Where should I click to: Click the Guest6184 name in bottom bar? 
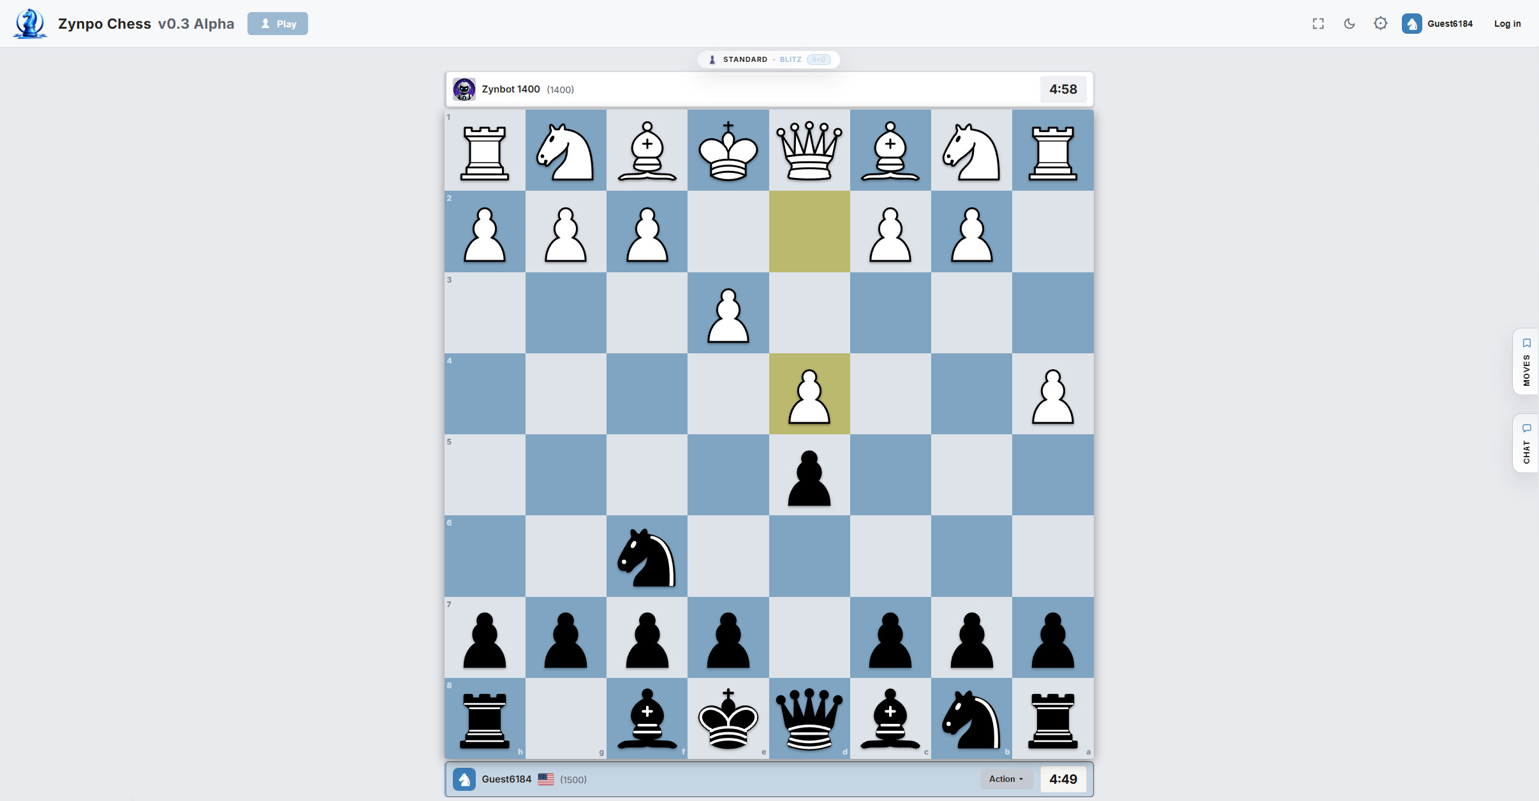point(506,779)
